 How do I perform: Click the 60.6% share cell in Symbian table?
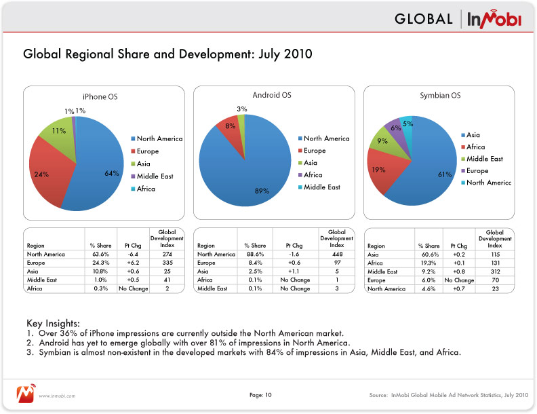tap(430, 255)
